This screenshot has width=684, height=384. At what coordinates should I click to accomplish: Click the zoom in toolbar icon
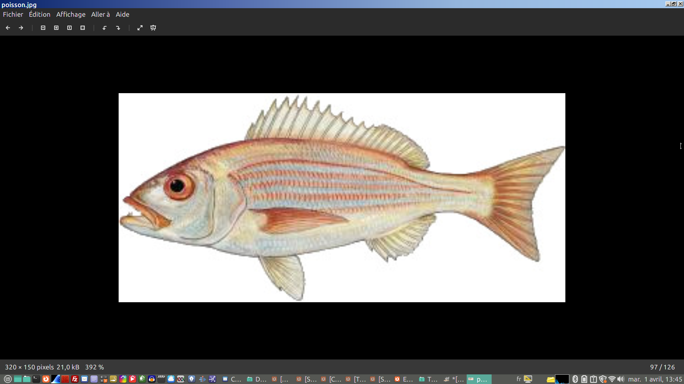pyautogui.click(x=56, y=28)
